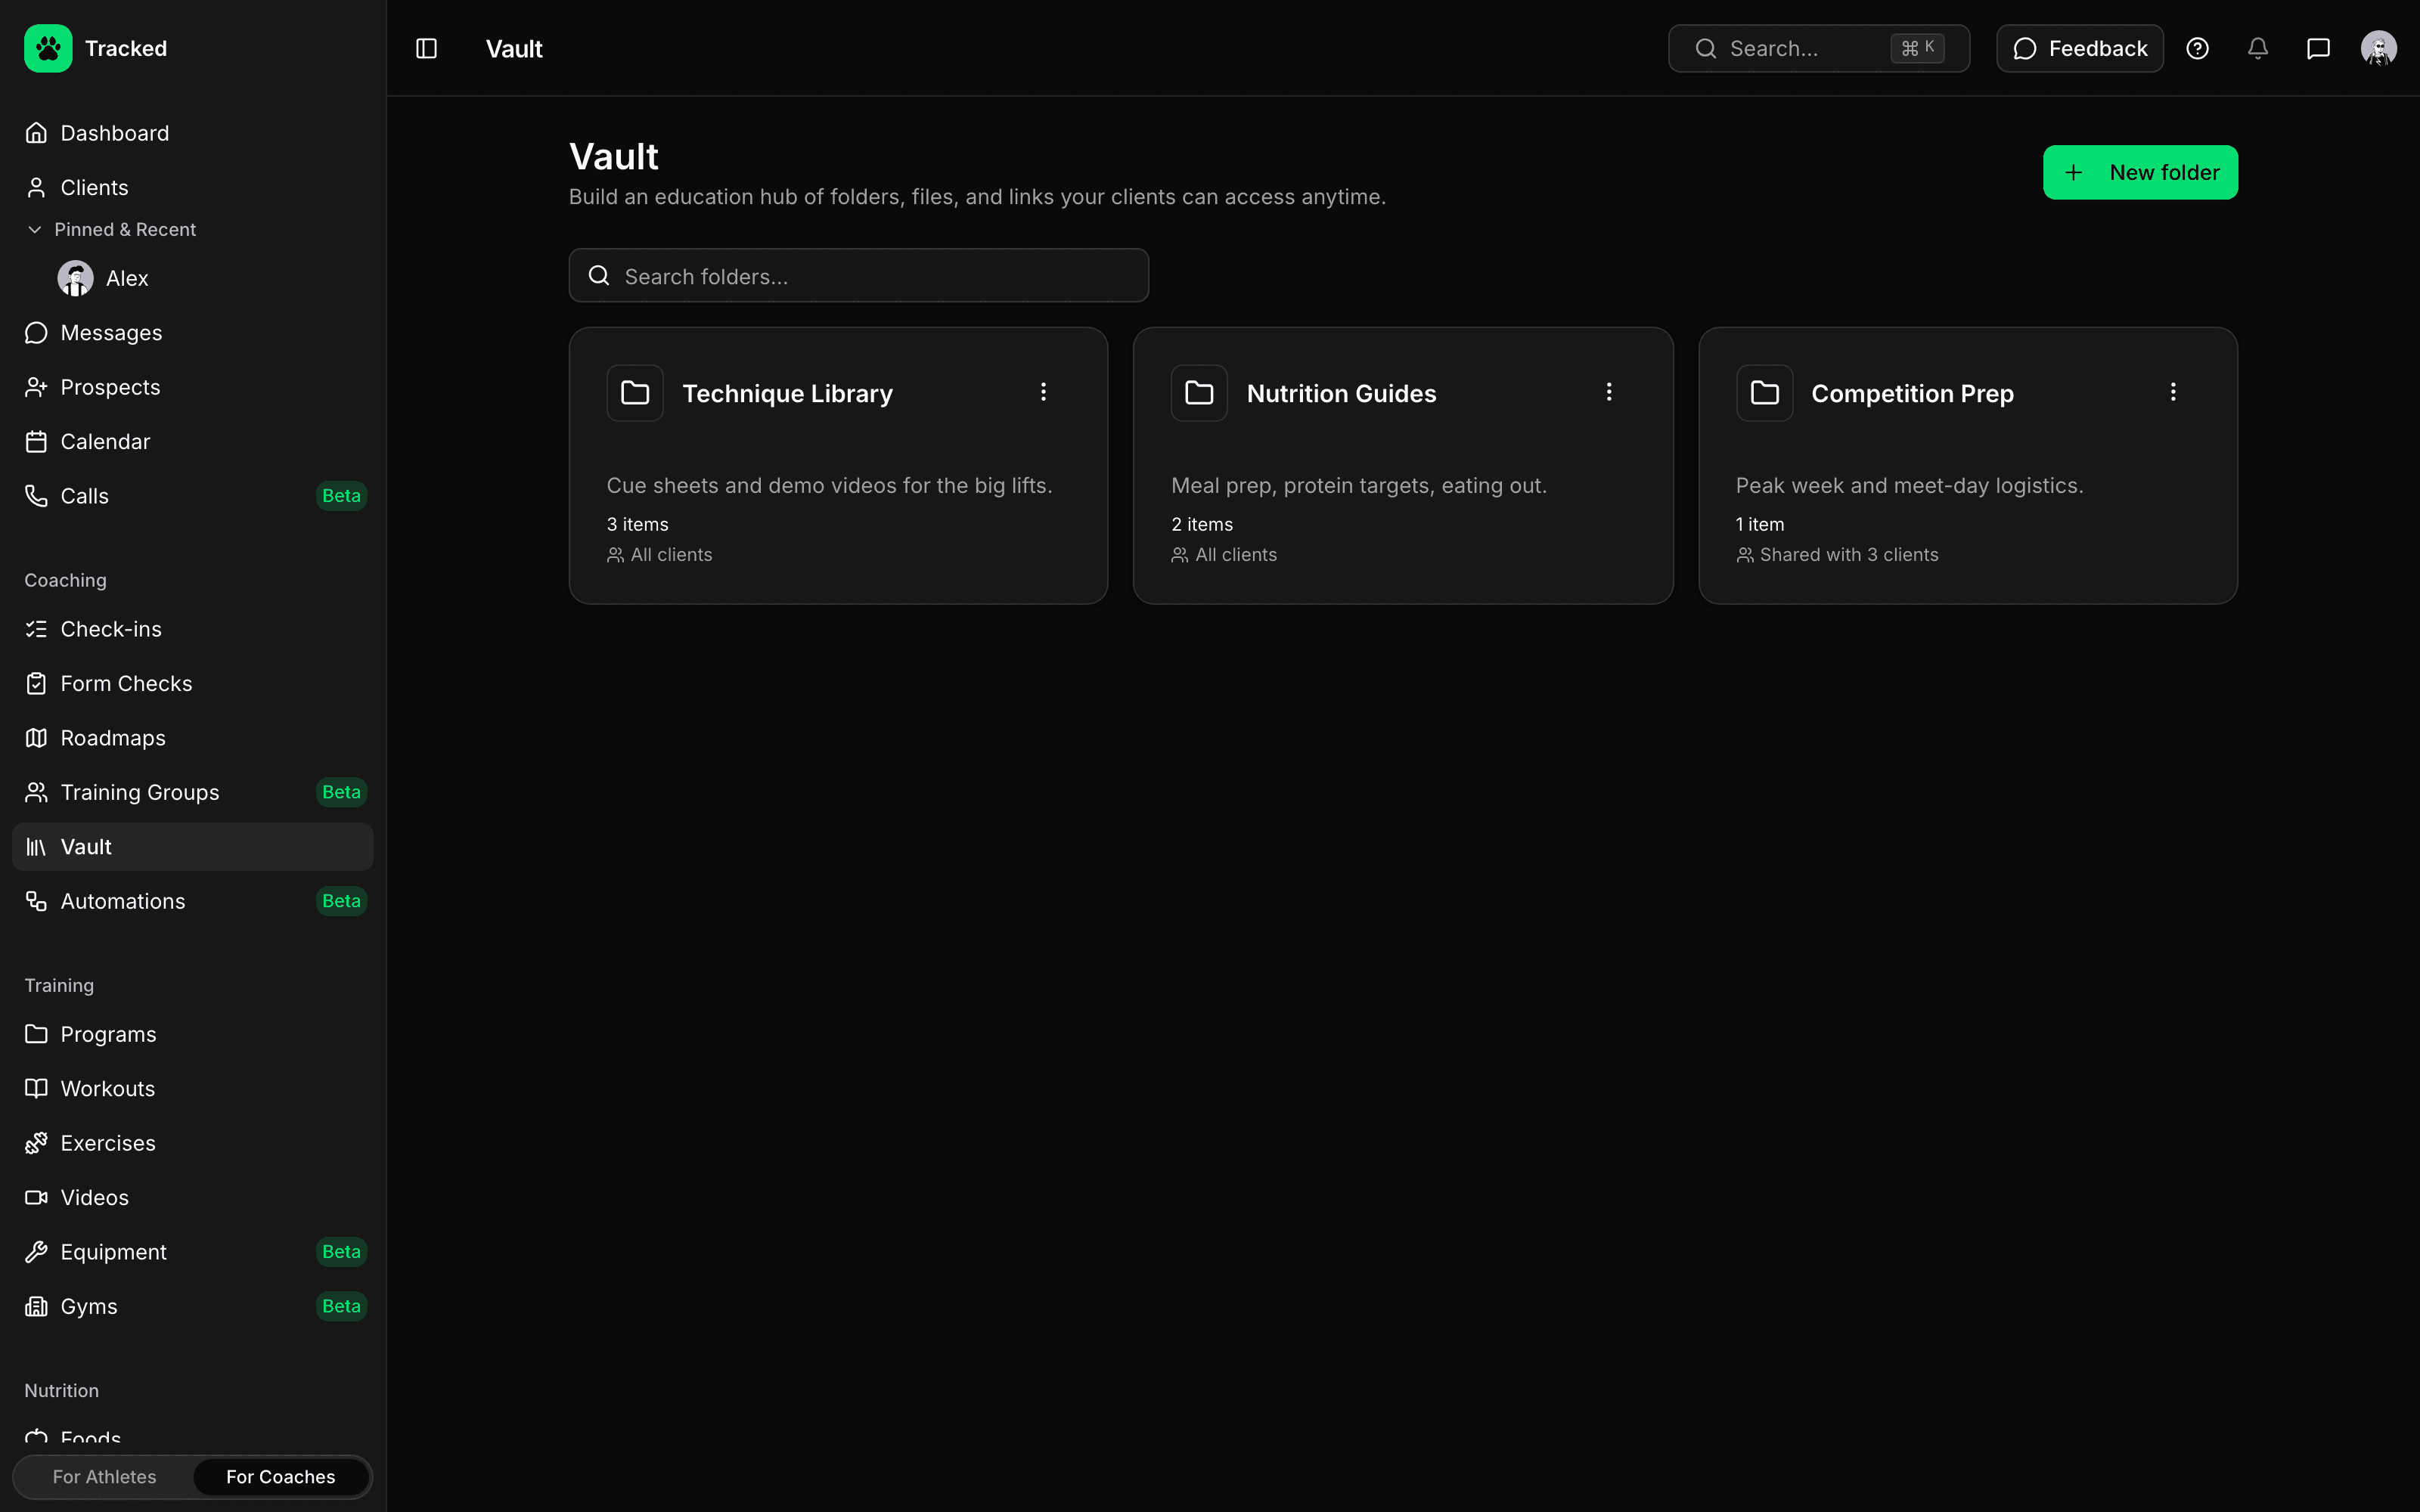The height and width of the screenshot is (1512, 2420).
Task: Toggle the sidebar panel icon
Action: click(426, 48)
